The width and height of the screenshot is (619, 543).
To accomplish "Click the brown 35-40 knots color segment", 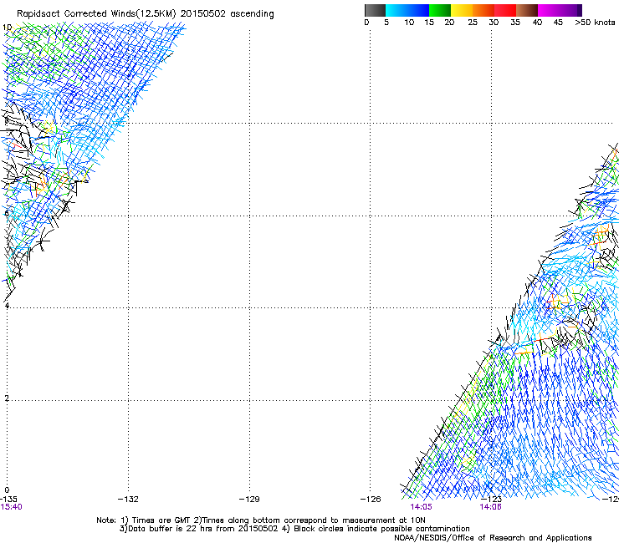I will coord(527,10).
